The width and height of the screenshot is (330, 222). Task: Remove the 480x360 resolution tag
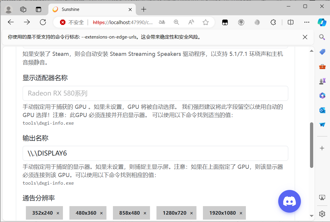coord(101,213)
